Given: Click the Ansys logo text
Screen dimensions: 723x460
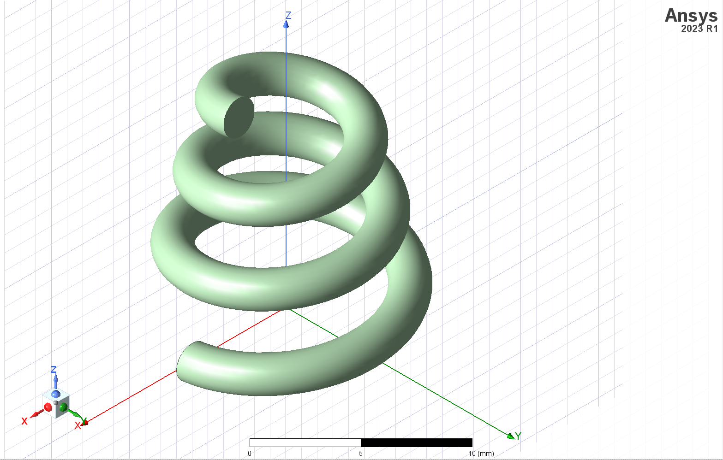Looking at the screenshot, I should point(691,15).
